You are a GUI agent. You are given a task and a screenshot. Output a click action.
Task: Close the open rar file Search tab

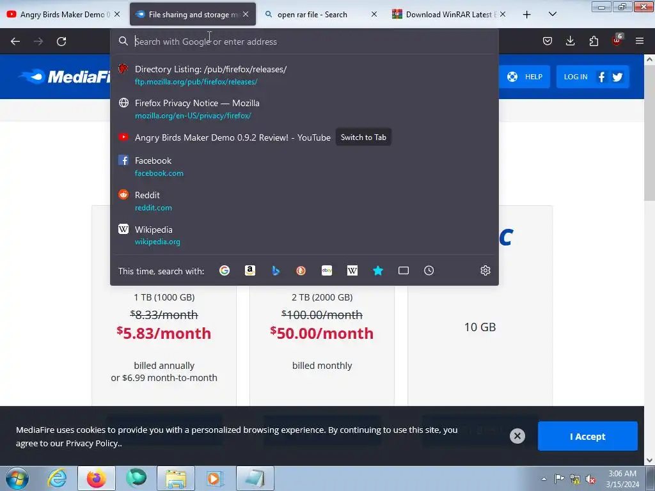click(x=374, y=14)
